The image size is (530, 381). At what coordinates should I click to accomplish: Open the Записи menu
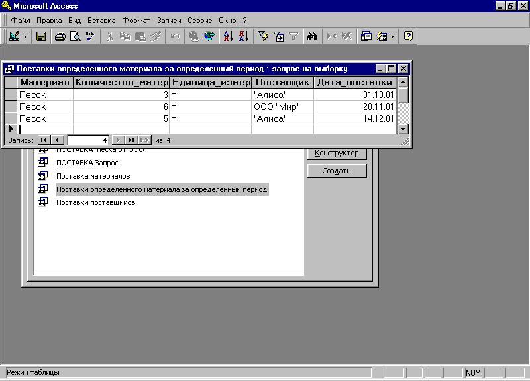click(169, 21)
